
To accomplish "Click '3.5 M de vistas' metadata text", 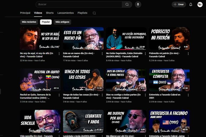I will (27, 102).
